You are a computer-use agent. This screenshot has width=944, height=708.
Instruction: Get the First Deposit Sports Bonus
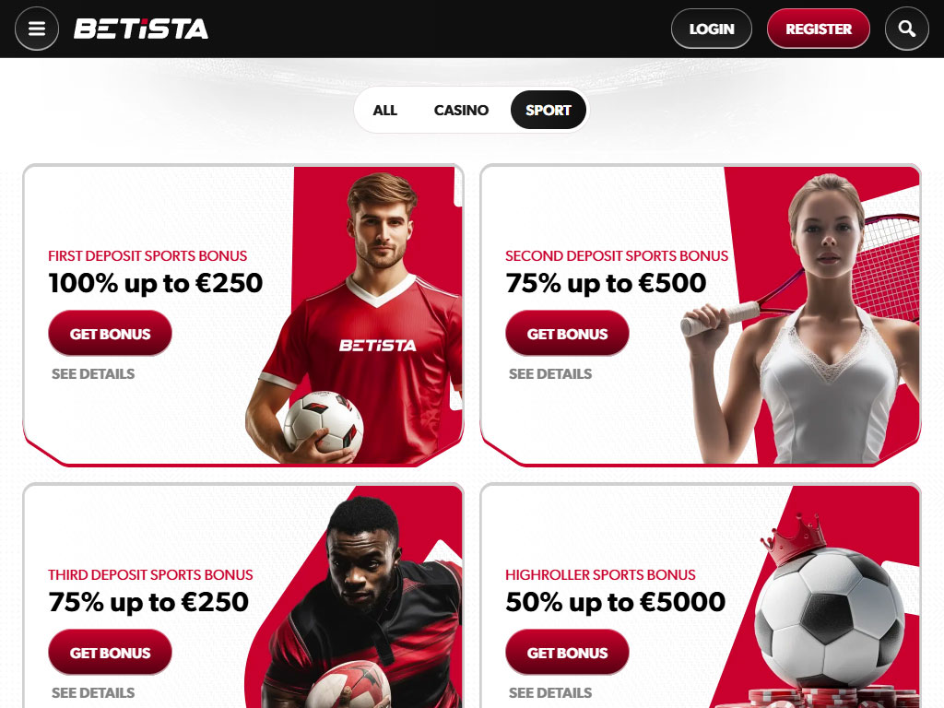(111, 333)
